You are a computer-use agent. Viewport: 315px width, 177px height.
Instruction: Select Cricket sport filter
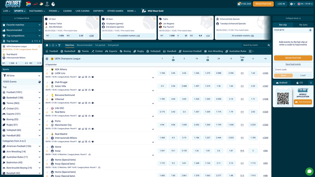pos(97,51)
